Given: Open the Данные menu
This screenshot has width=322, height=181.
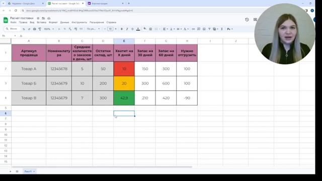Looking at the screenshot, I should (x=64, y=22).
